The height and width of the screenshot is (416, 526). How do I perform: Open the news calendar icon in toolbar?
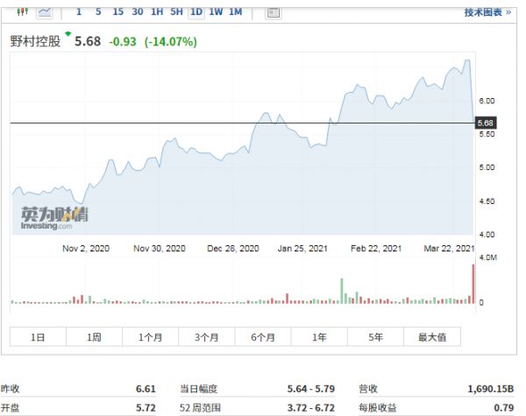coord(273,12)
